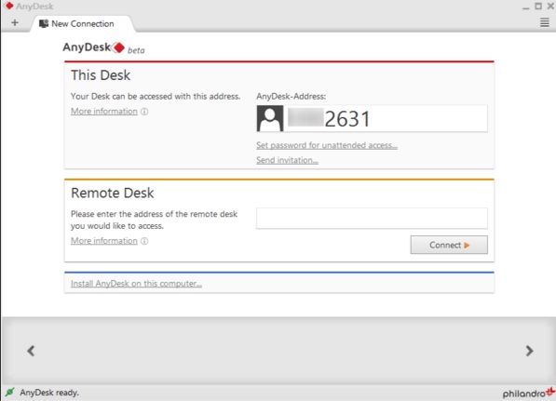Click the user avatar icon beside address

coord(270,118)
